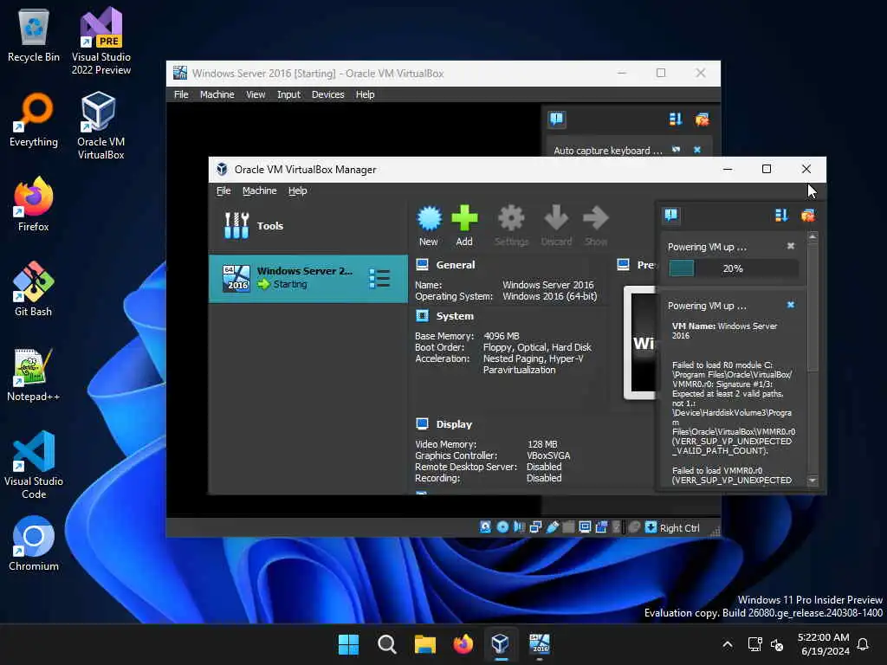Viewport: 887px width, 665px height.
Task: Dismiss the Auto capture keyboard notification
Action: (697, 150)
